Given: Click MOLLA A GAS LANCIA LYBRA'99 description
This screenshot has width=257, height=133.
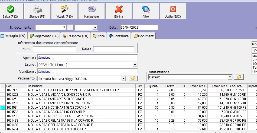Looking at the screenshot, I should point(62,103).
